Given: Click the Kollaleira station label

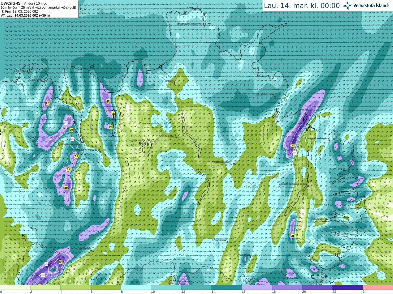Looking at the screenshot, I should pyautogui.click(x=317, y=219).
